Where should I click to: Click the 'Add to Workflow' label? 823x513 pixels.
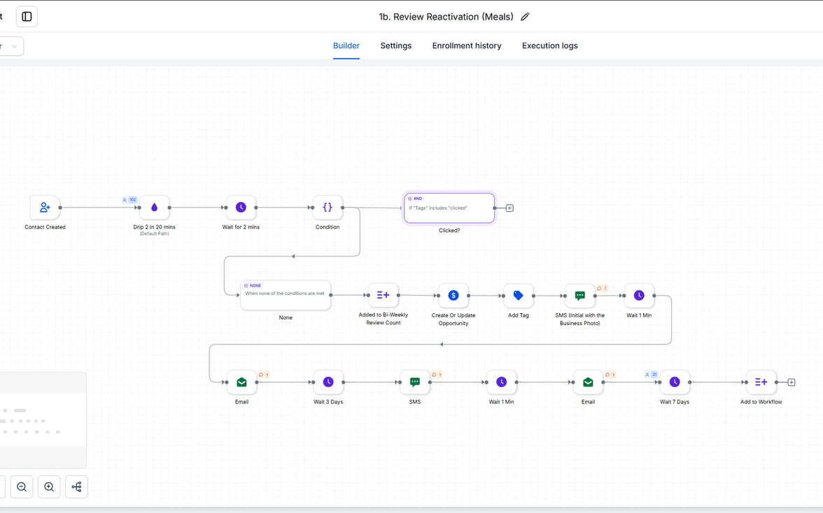coord(761,402)
